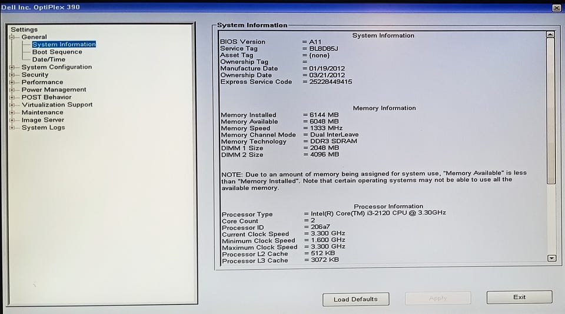The image size is (565, 314).
Task: Expand the Performance node
Action: click(x=12, y=82)
